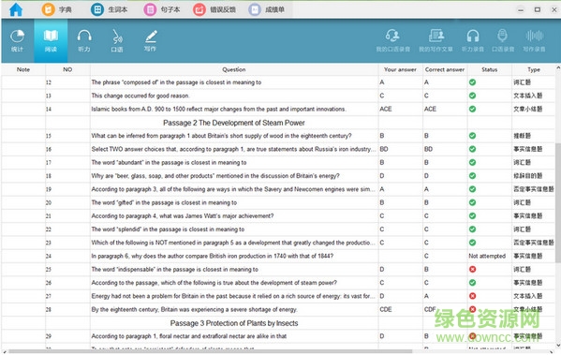Select the word 'indispensable' question row

[278, 269]
